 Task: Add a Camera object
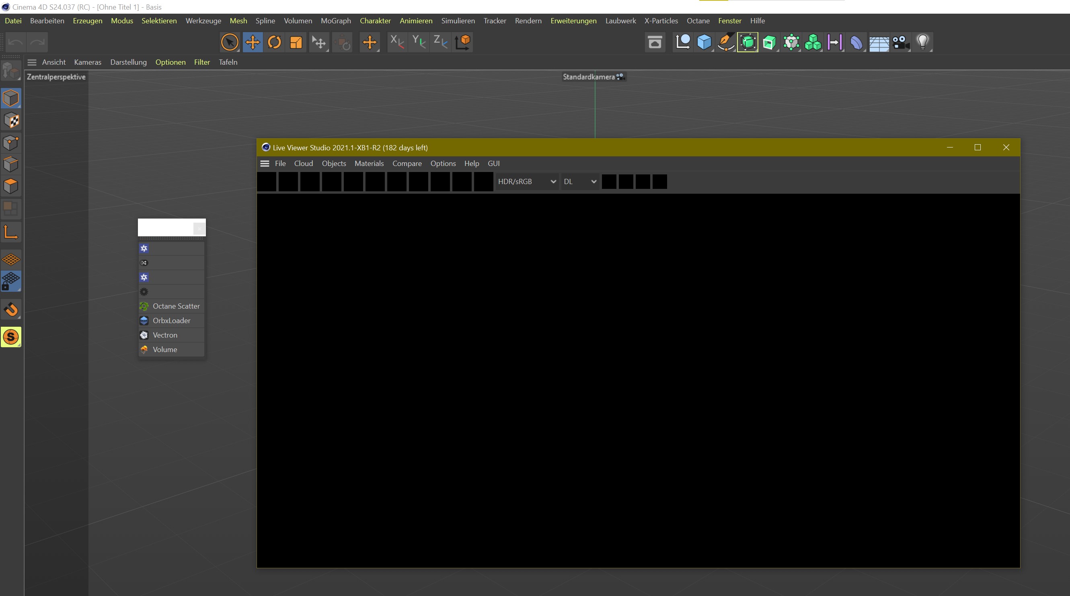tap(901, 42)
